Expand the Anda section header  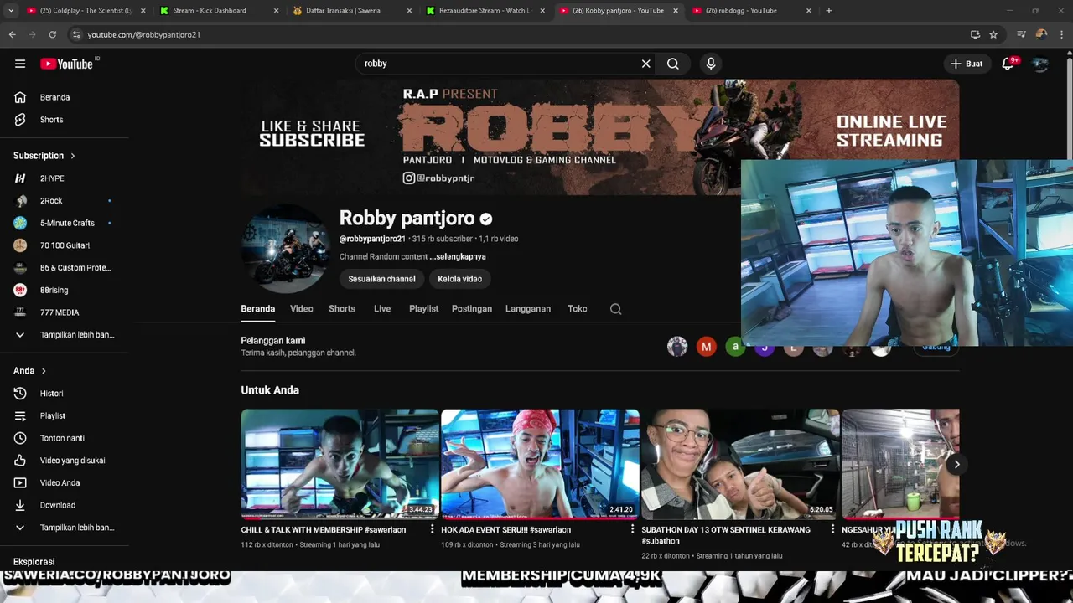click(30, 371)
